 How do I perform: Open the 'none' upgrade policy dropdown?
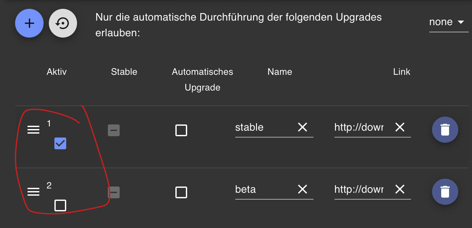pyautogui.click(x=448, y=22)
